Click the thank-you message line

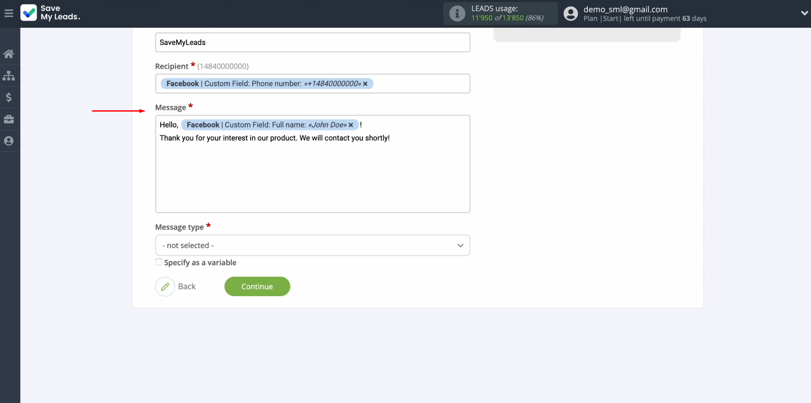click(275, 138)
